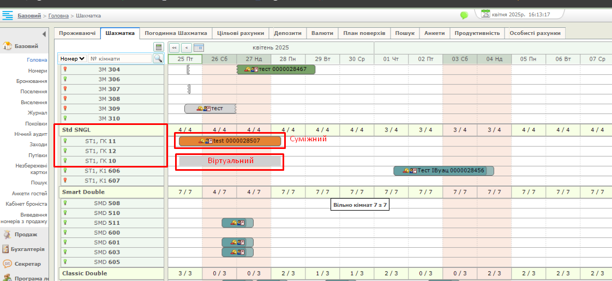Toggle the green bulb for room SMD 508

tap(65, 203)
